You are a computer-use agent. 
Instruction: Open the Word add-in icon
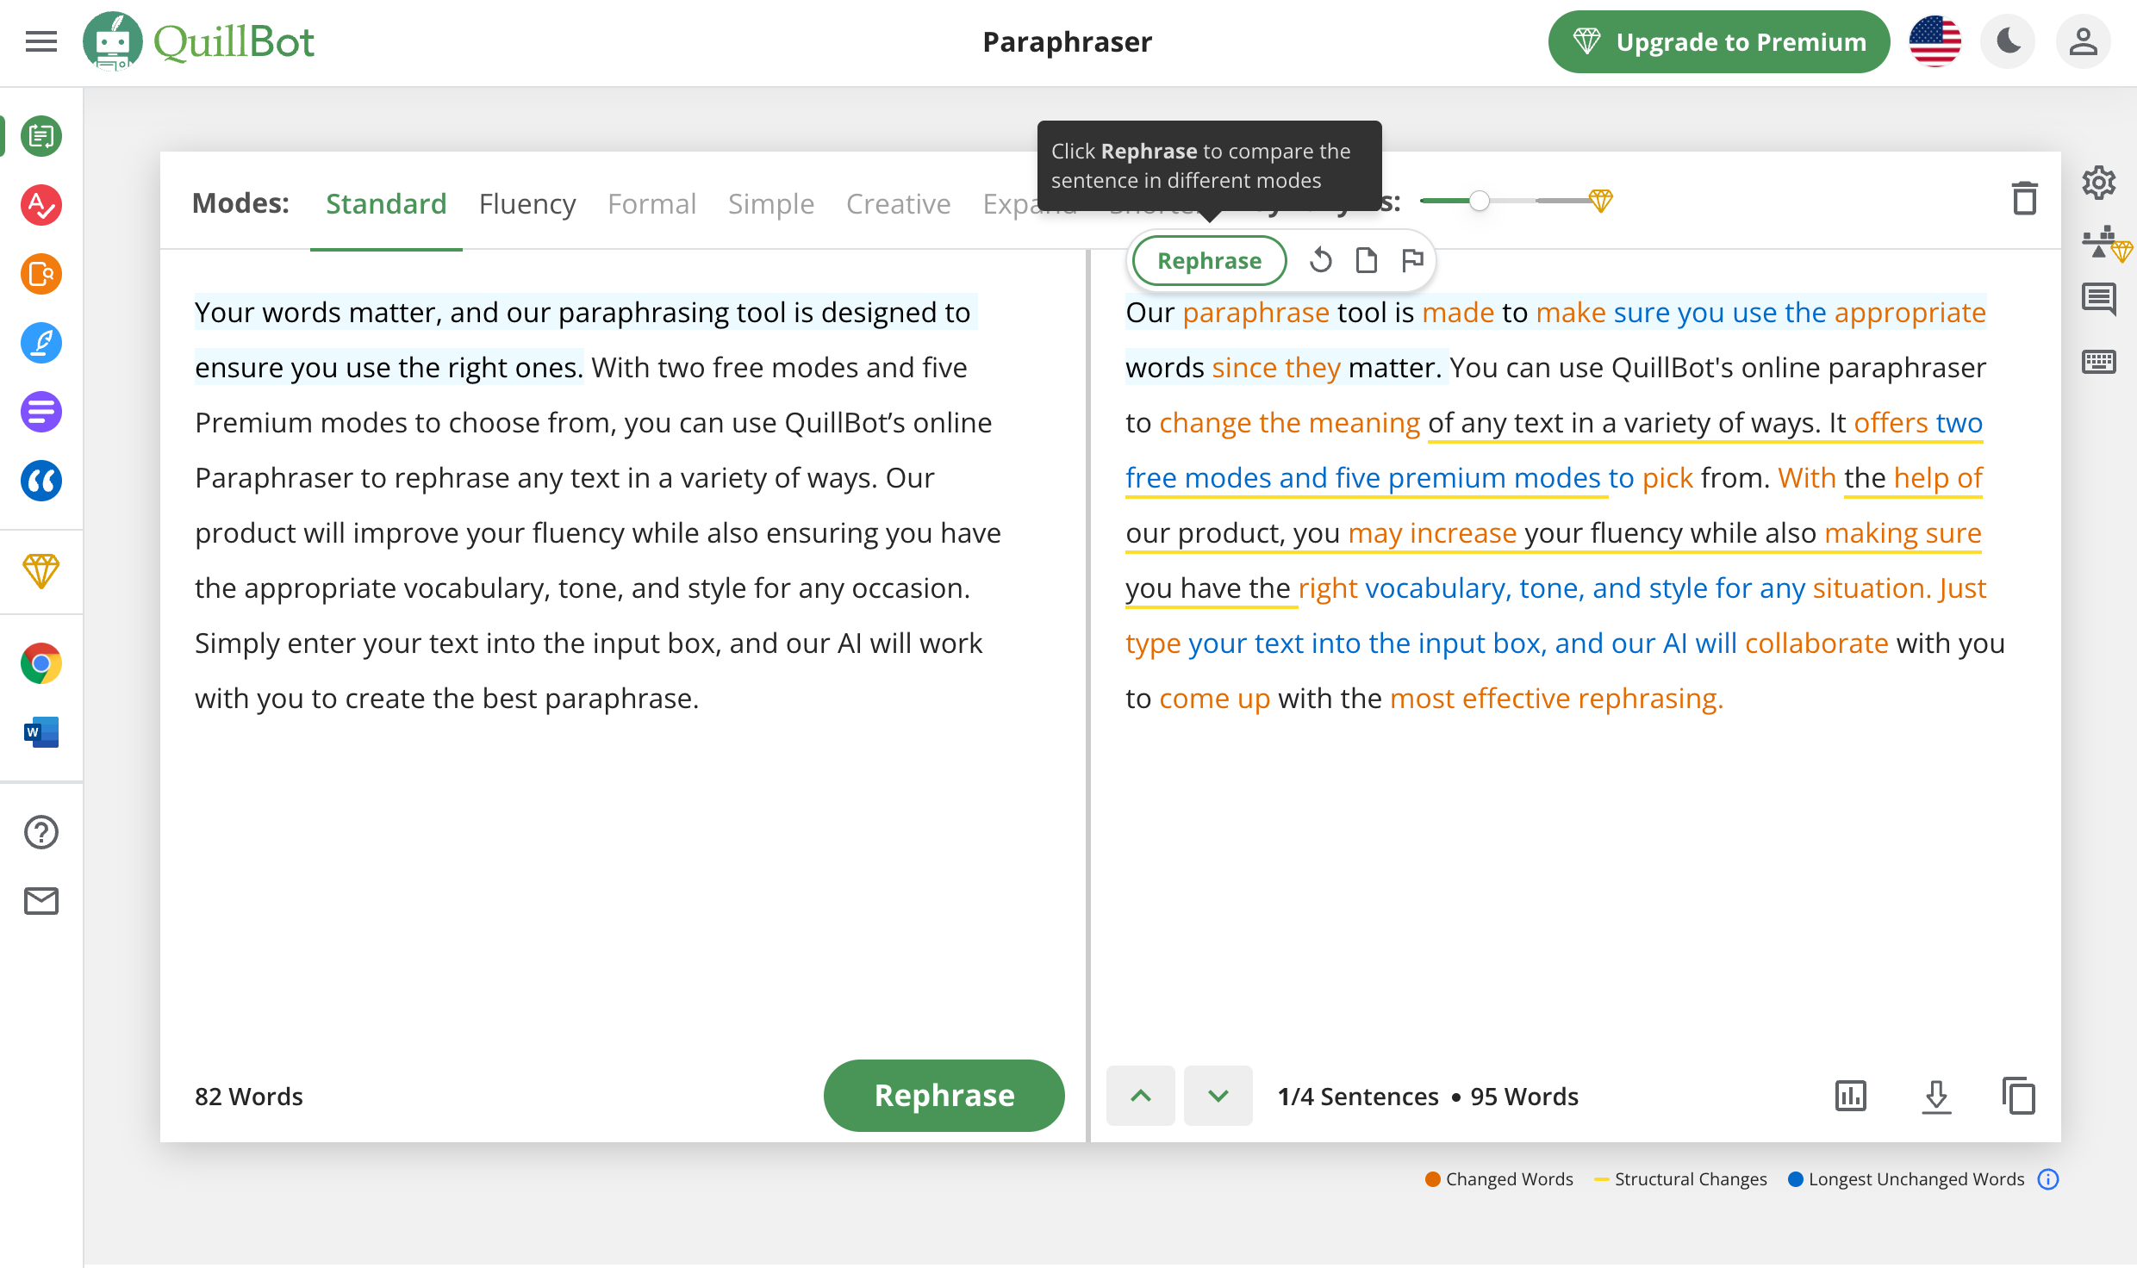pyautogui.click(x=41, y=732)
